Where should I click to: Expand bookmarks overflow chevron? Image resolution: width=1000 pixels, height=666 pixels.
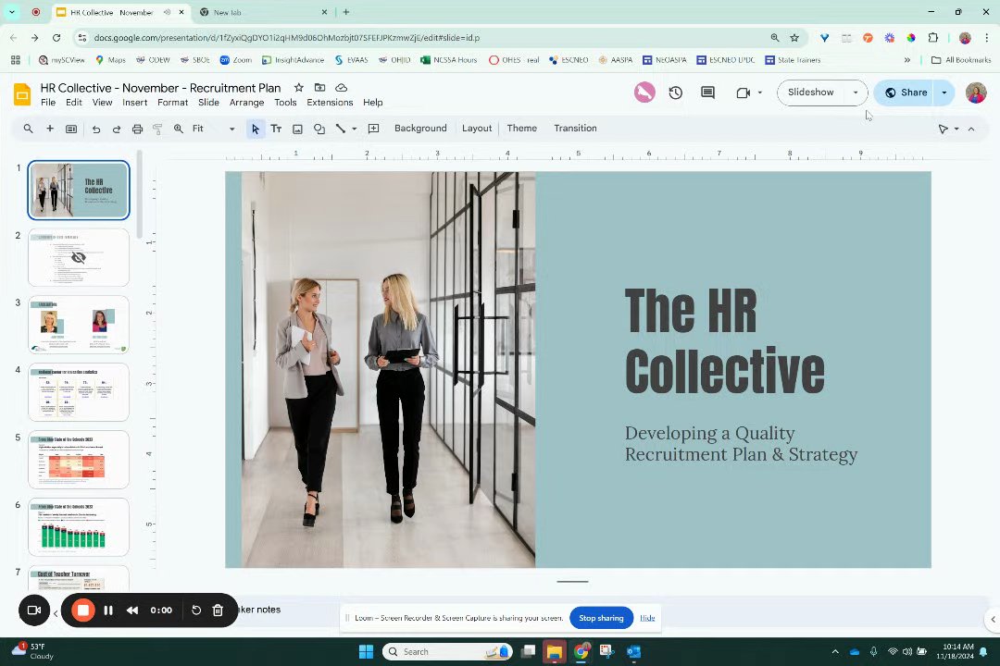click(906, 60)
